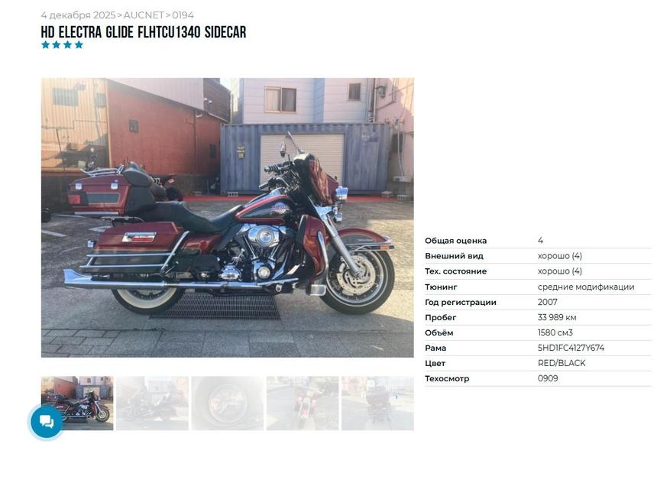View the fifth thumbnail rear view

click(377, 403)
